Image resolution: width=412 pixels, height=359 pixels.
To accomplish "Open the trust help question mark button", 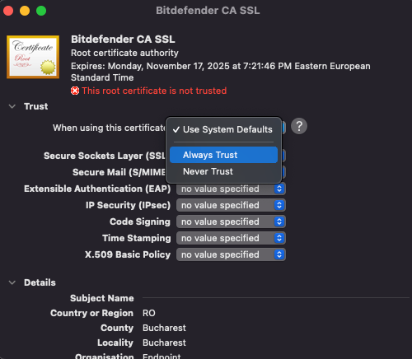I will tap(299, 126).
